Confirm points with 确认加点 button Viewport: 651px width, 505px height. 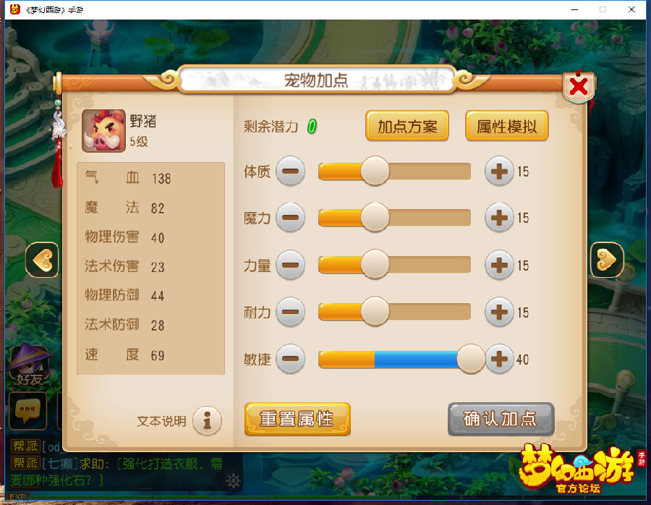501,419
